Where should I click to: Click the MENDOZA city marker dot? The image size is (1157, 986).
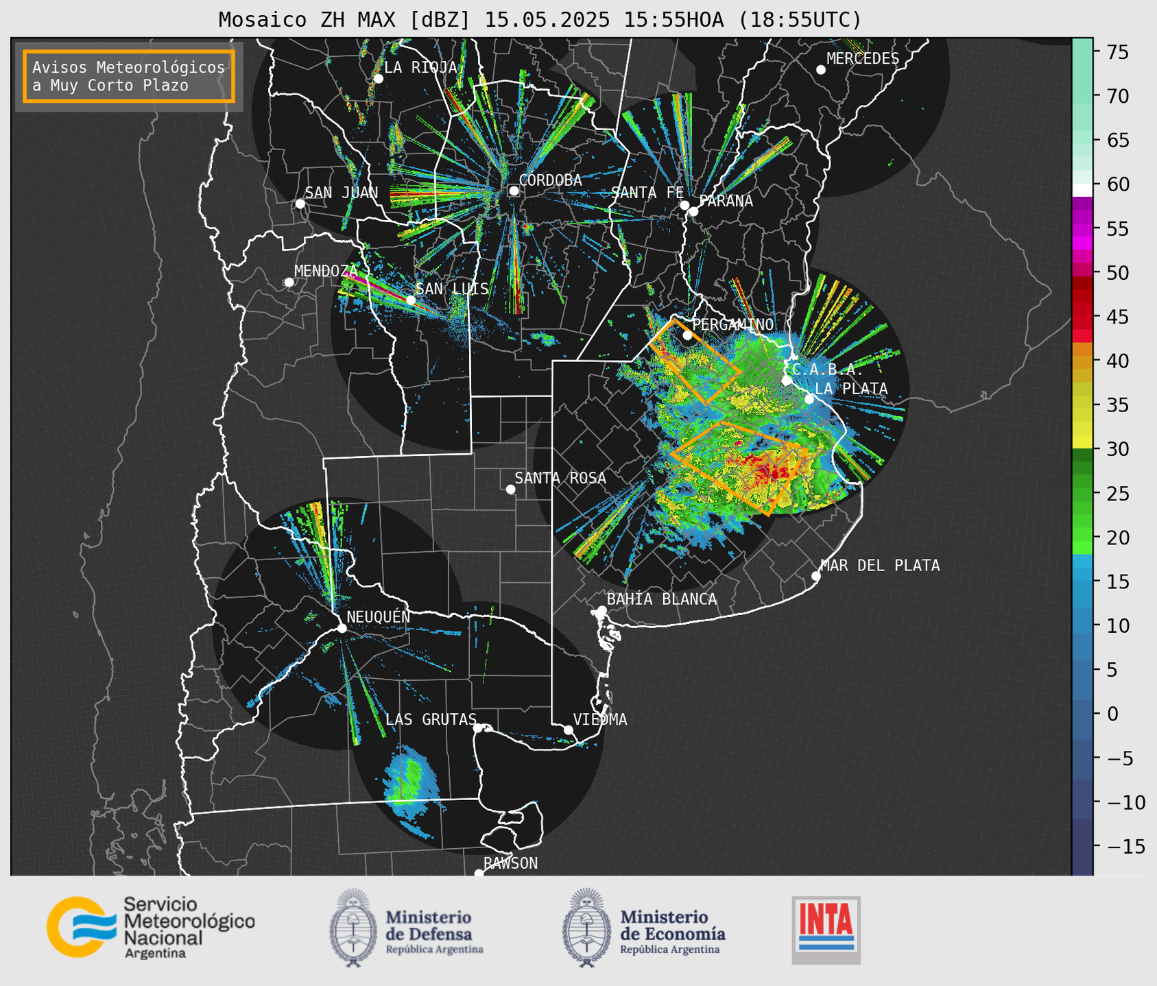tap(289, 282)
